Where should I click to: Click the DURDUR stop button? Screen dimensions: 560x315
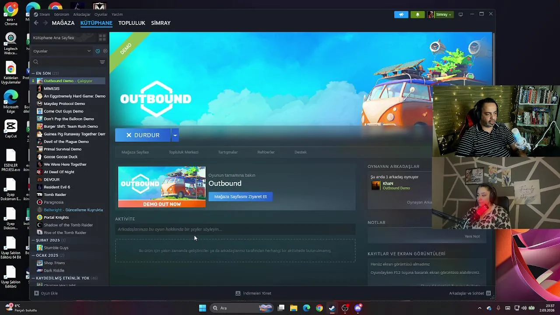pyautogui.click(x=143, y=135)
